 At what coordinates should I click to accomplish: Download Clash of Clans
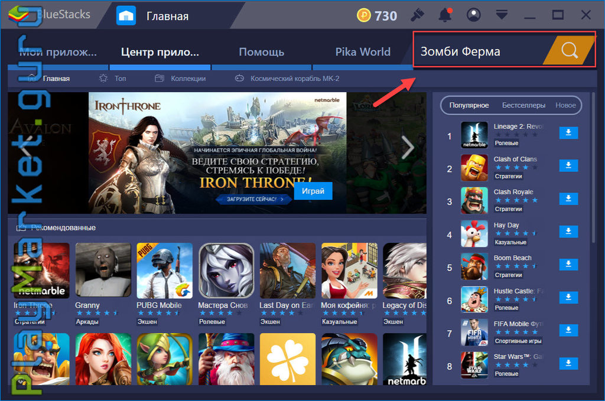(568, 165)
